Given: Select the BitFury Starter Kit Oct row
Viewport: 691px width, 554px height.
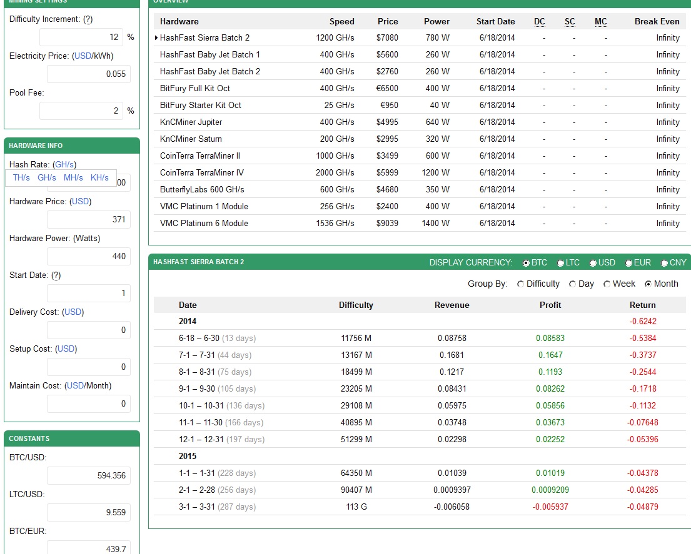Looking at the screenshot, I should pyautogui.click(x=420, y=105).
